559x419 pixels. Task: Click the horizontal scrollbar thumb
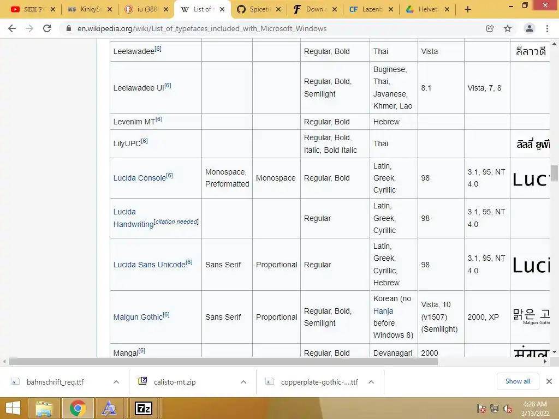click(x=223, y=361)
